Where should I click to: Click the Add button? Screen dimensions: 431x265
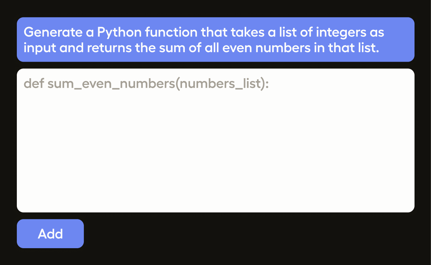50,234
